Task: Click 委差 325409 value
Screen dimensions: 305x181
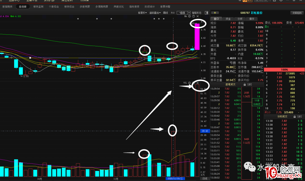Action: [299, 23]
